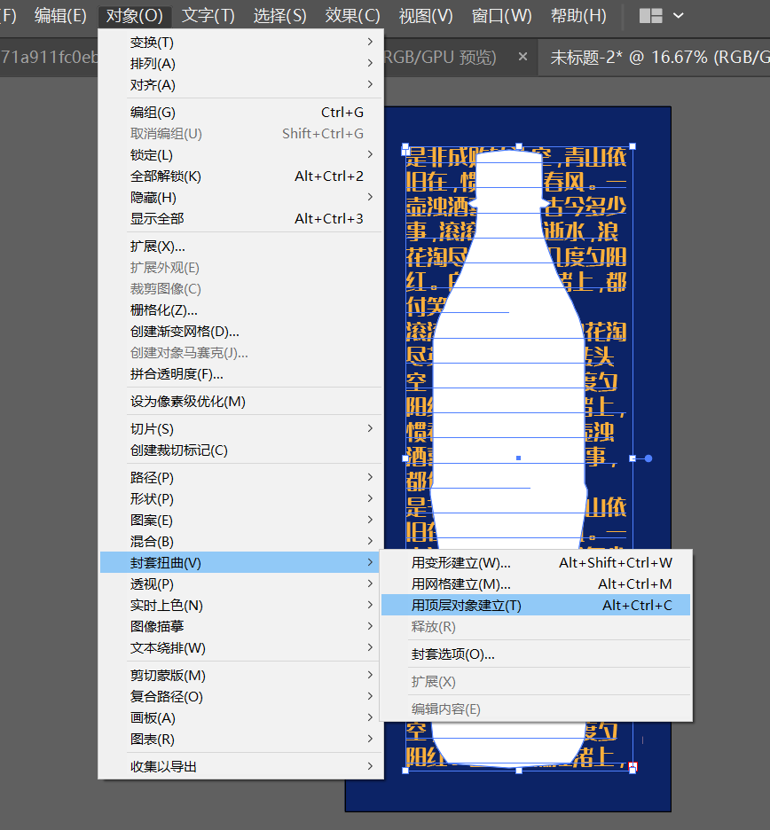Viewport: 770px width, 830px height.
Task: Click the white bottle shape on canvas
Action: coord(508,371)
